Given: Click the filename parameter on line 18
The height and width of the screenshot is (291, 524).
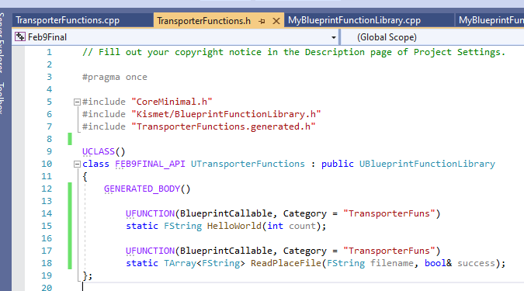Looking at the screenshot, I should (x=392, y=263).
